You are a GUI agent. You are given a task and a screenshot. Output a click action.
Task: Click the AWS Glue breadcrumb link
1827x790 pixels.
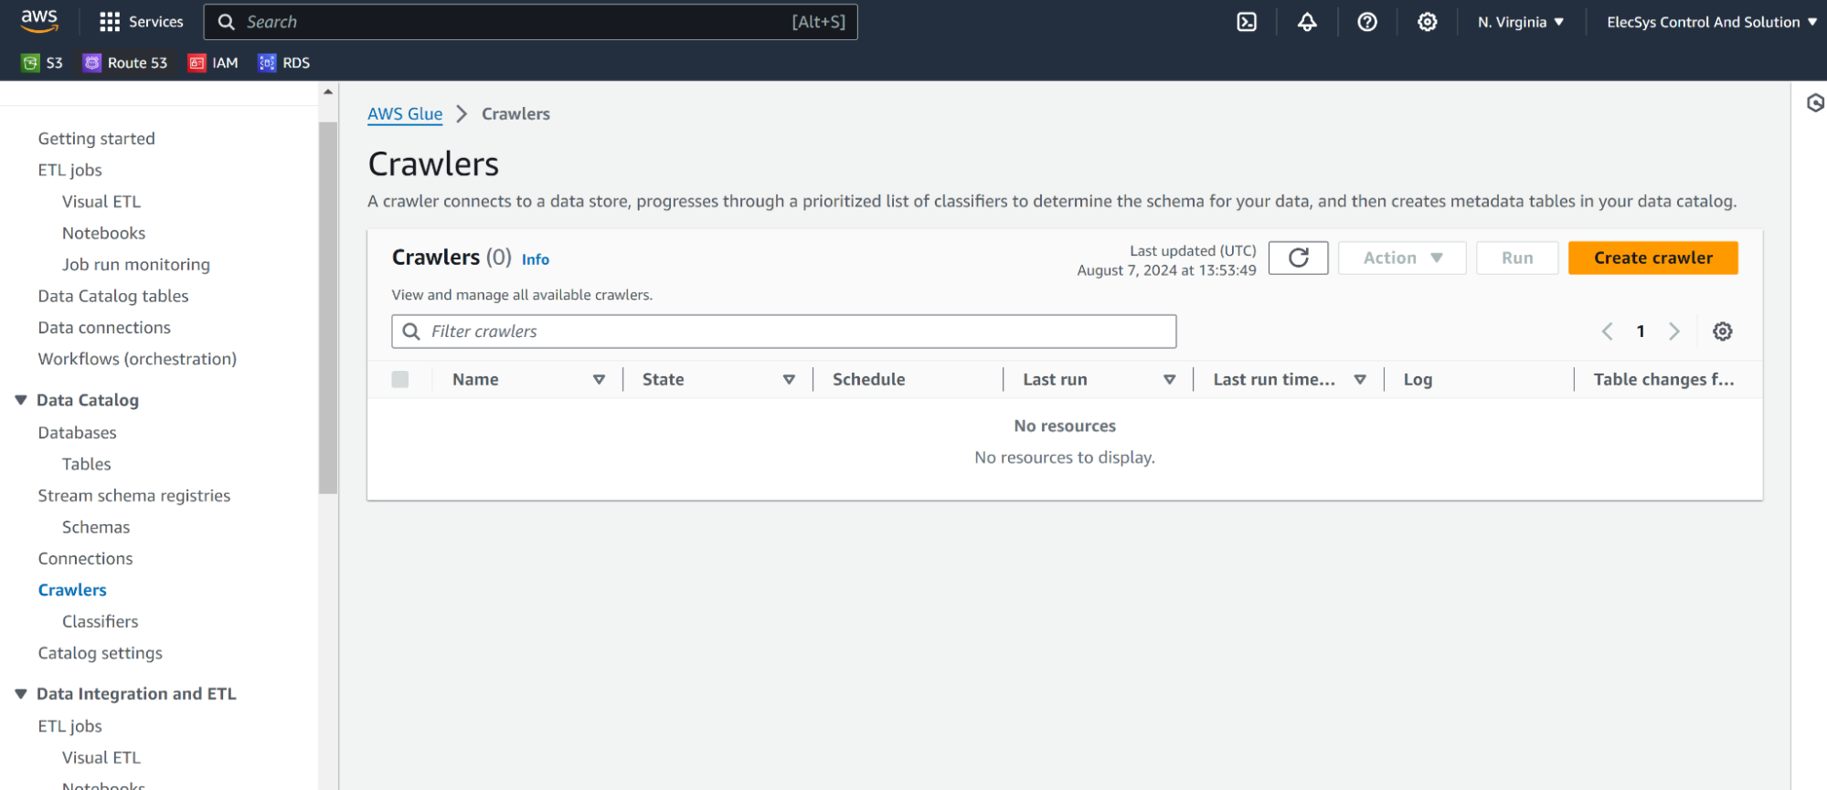(x=405, y=114)
